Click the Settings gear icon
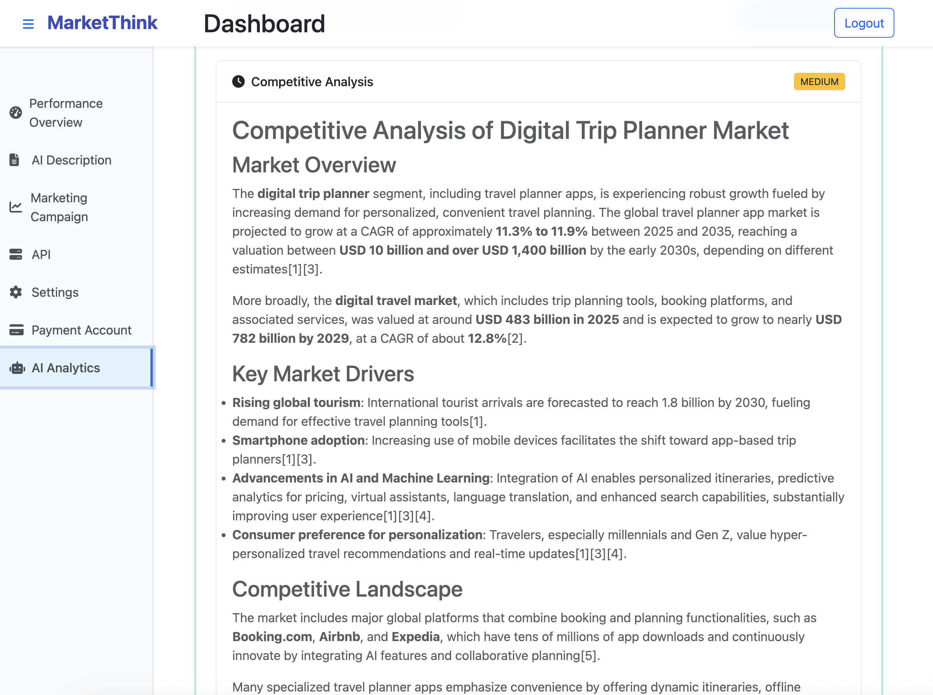 tap(16, 292)
